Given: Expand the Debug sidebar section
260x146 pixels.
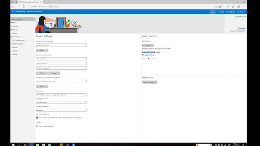Looking at the screenshot, I should coord(14,30).
